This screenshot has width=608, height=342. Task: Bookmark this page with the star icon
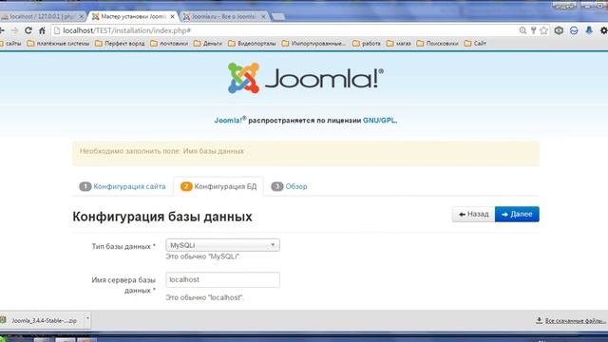point(544,30)
